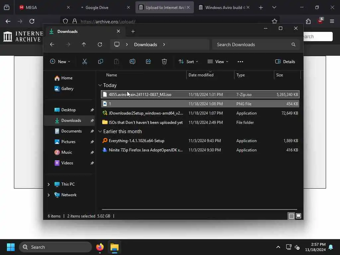The width and height of the screenshot is (340, 255).
Task: Open the notification bell in system tray
Action: (x=331, y=247)
